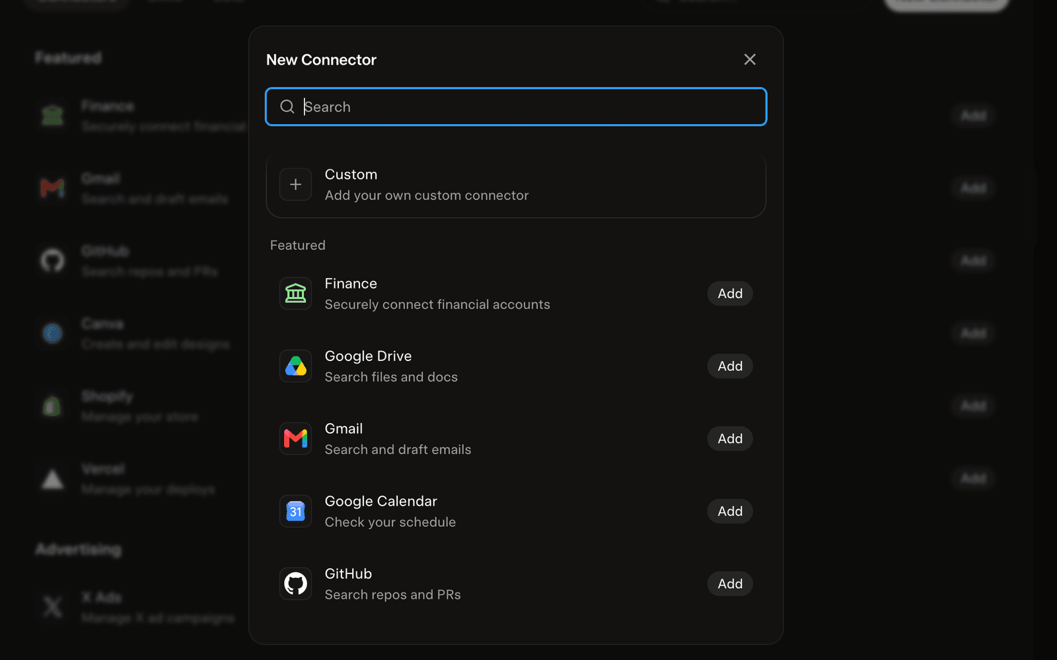This screenshot has height=660, width=1057.
Task: Click the blurred X Ads icon in background
Action: point(52,607)
